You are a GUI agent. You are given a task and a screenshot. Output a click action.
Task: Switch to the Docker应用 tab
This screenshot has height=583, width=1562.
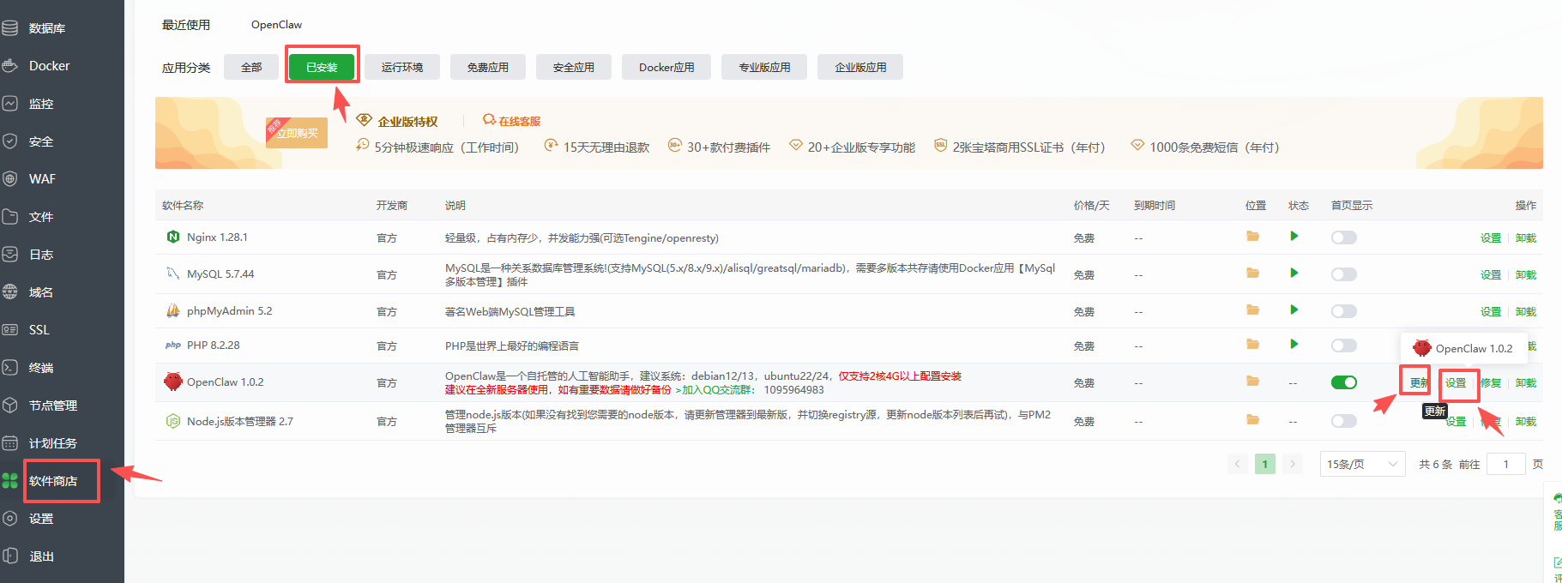tap(666, 67)
